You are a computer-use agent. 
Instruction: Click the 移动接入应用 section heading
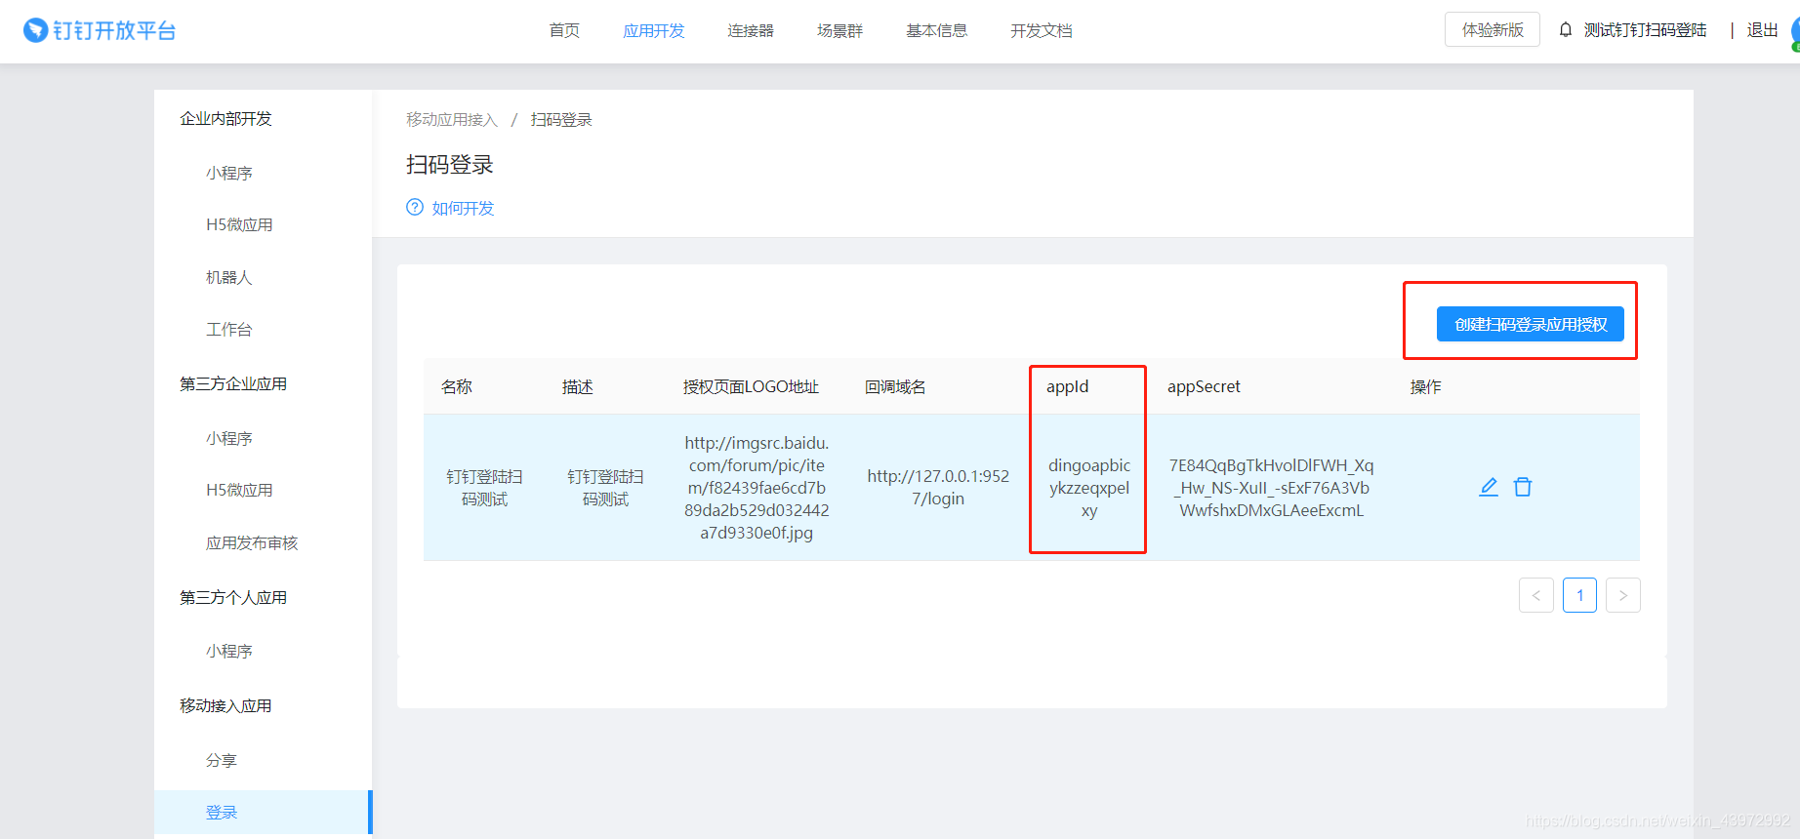point(225,706)
